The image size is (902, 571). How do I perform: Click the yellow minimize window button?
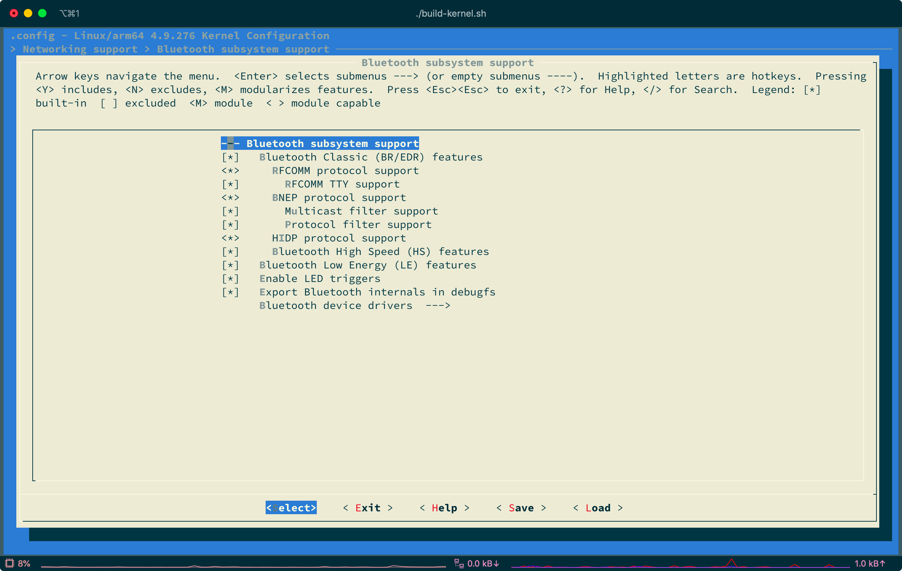click(x=28, y=13)
